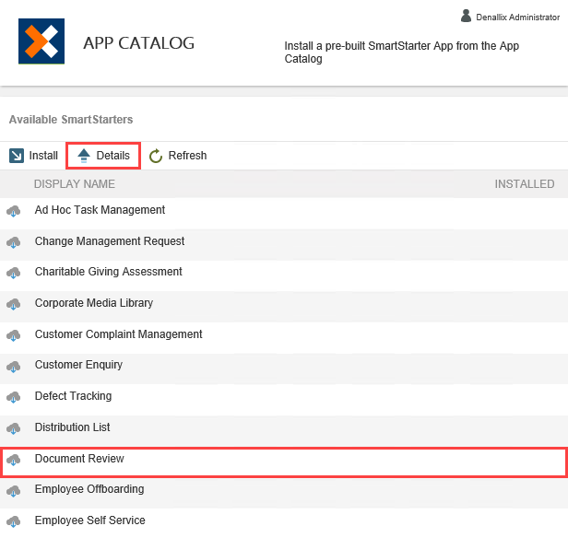This screenshot has width=568, height=538.
Task: Click the cloud icon for Employee Offboarding
Action: click(14, 491)
